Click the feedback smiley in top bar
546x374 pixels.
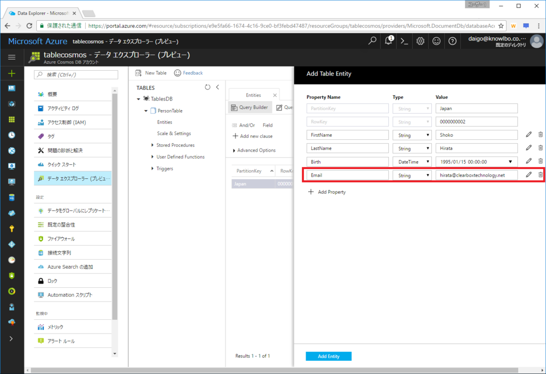click(436, 41)
